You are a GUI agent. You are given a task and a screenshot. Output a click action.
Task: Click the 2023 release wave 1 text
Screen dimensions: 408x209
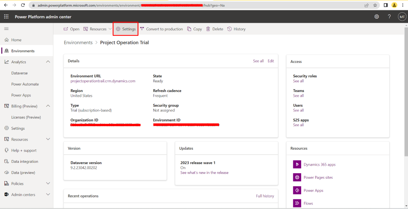[x=198, y=163]
